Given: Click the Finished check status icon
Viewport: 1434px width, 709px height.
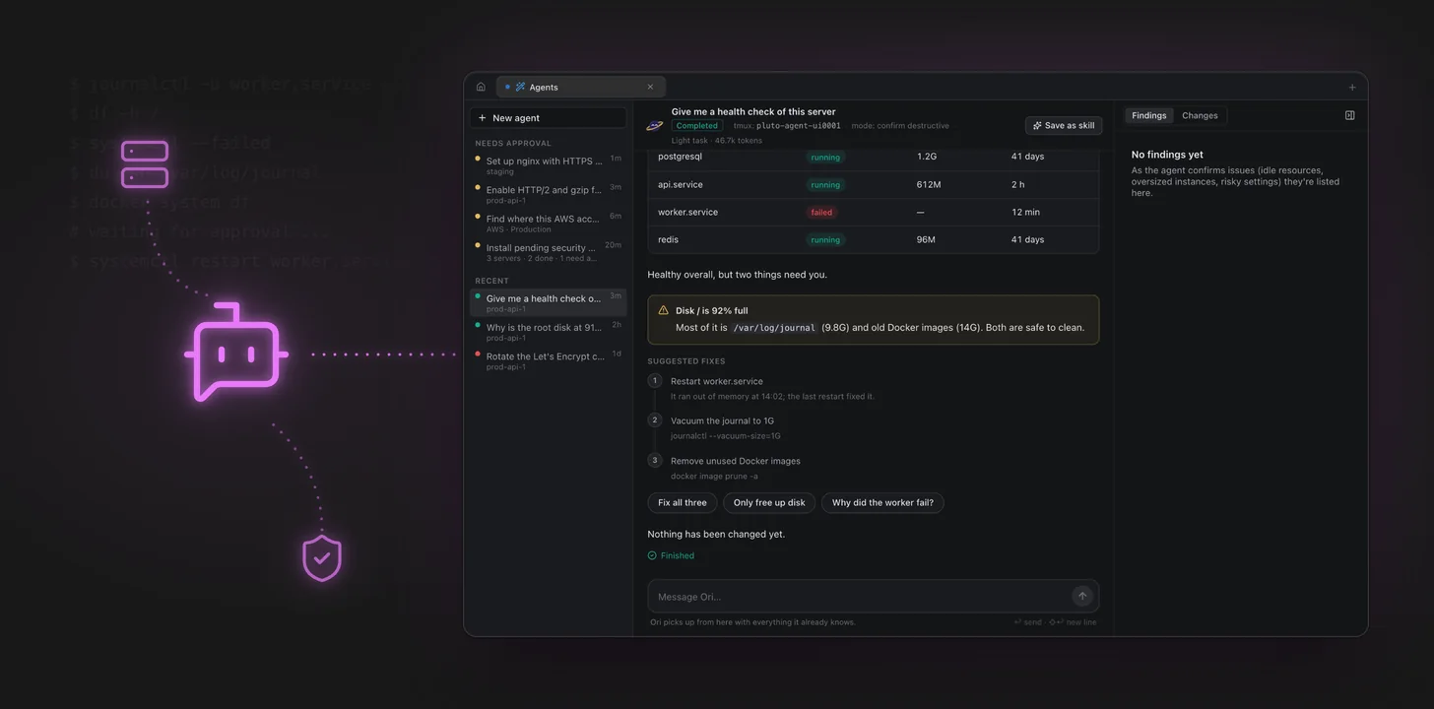Looking at the screenshot, I should 652,555.
